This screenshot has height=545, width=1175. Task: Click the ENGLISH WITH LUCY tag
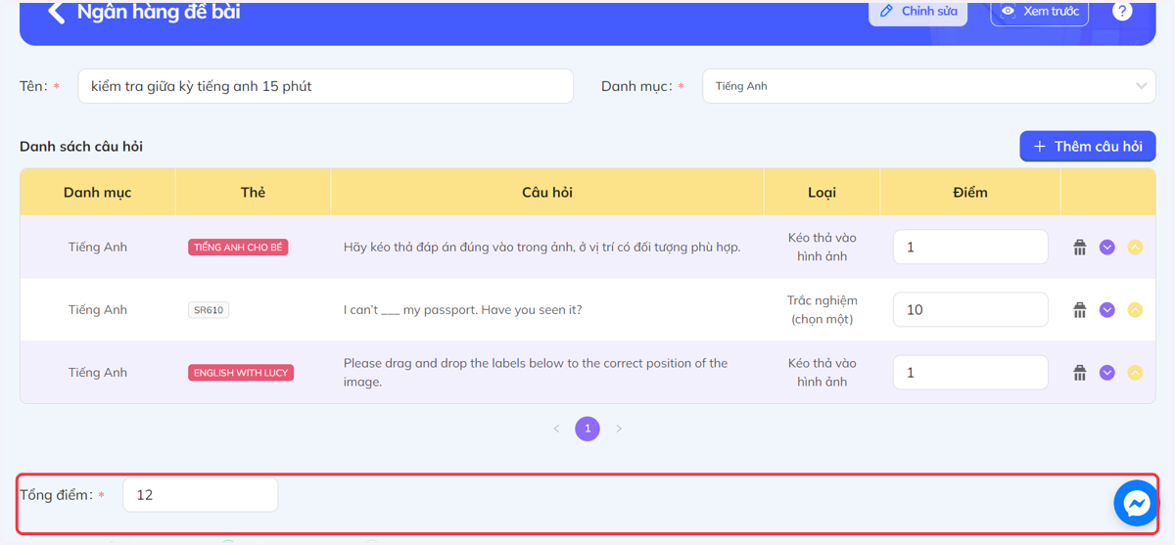[x=241, y=373]
